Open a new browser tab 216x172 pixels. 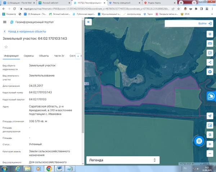point(181,3)
